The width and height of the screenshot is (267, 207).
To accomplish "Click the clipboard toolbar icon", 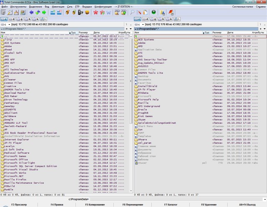I will (x=145, y=12).
